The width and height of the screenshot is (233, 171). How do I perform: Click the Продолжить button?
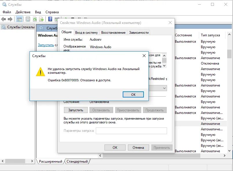pos(155,110)
